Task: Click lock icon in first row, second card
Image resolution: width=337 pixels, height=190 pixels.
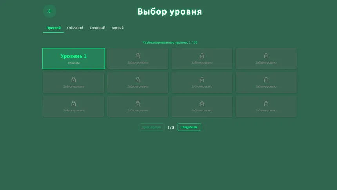Action: tap(138, 56)
